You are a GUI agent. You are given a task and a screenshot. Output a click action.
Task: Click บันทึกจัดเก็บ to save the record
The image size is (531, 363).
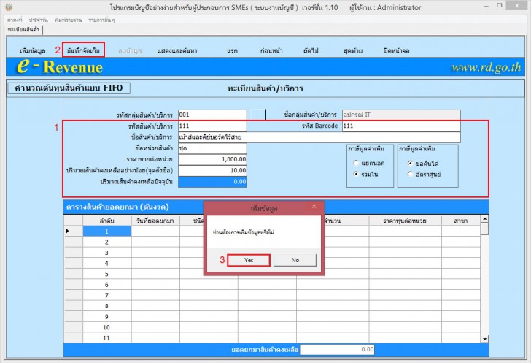[83, 50]
